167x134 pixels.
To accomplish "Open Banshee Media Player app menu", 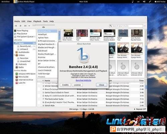I will [x=24, y=2].
